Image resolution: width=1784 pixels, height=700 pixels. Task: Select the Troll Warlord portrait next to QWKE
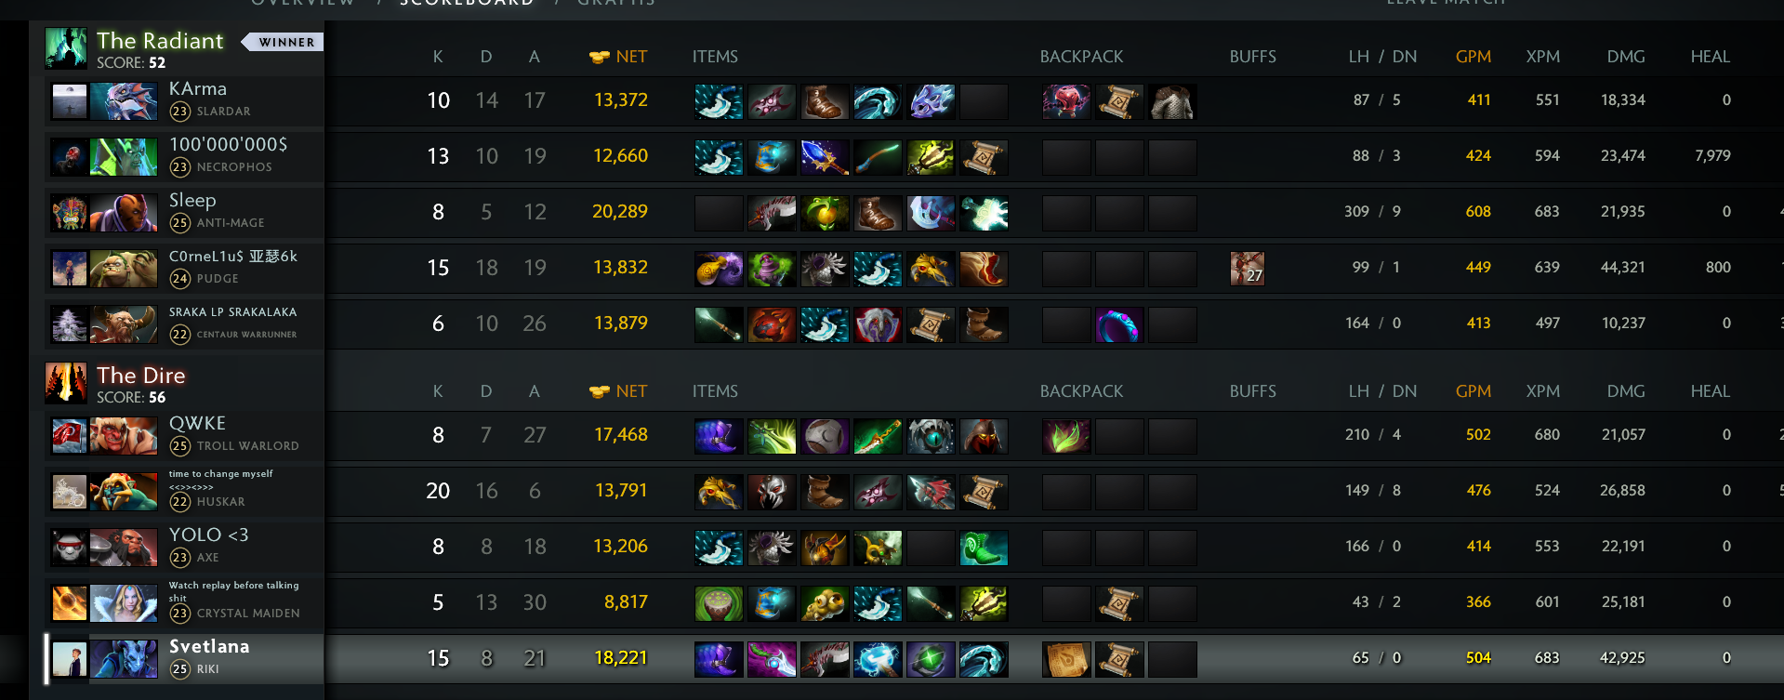tap(124, 436)
